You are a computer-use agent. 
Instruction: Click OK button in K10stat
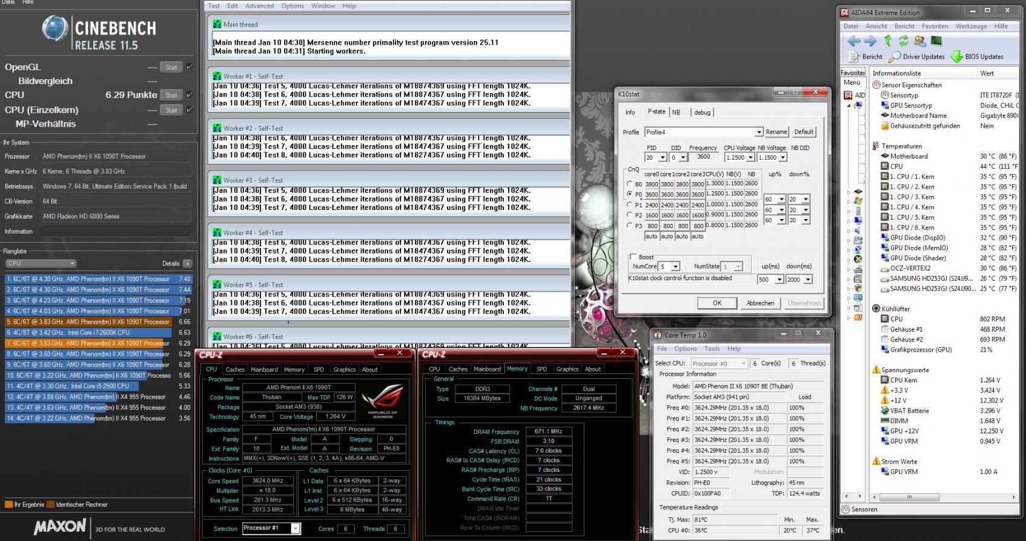point(717,303)
